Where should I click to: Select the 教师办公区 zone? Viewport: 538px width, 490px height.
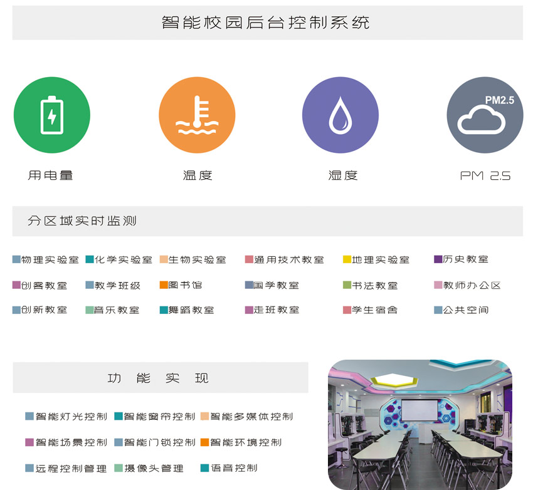(x=472, y=285)
